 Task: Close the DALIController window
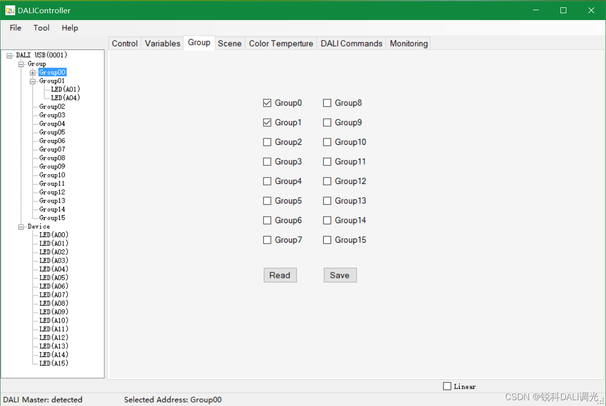coord(591,10)
